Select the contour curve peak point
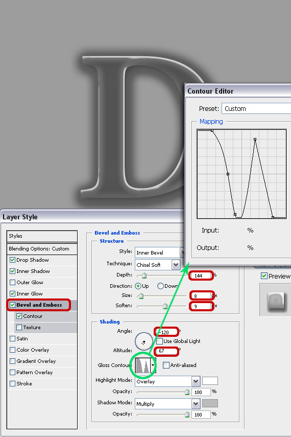The image size is (291, 437). (x=255, y=139)
